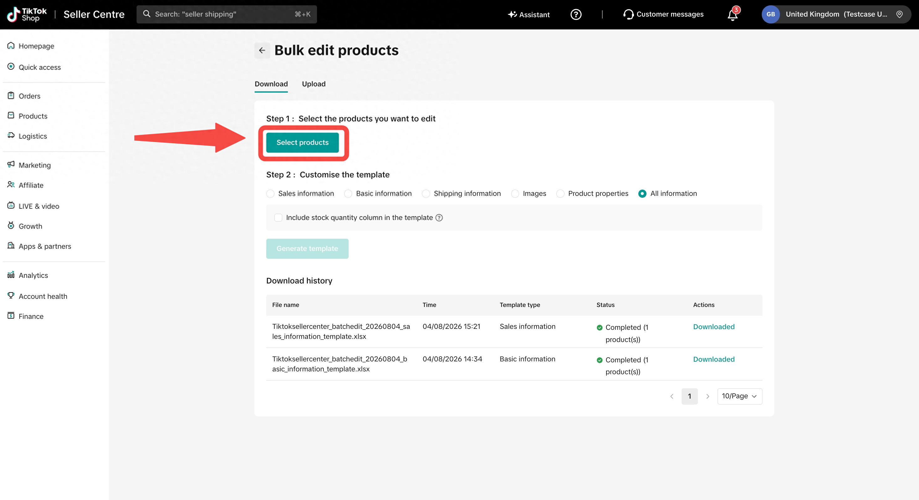Click the Homepage house icon
Image resolution: width=919 pixels, height=500 pixels.
pyautogui.click(x=11, y=46)
